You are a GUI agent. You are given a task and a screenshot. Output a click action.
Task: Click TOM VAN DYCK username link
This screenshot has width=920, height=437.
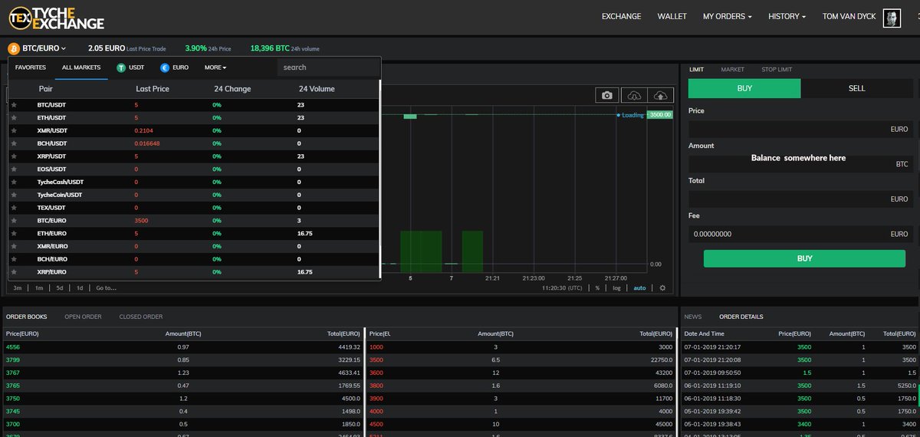pyautogui.click(x=849, y=16)
